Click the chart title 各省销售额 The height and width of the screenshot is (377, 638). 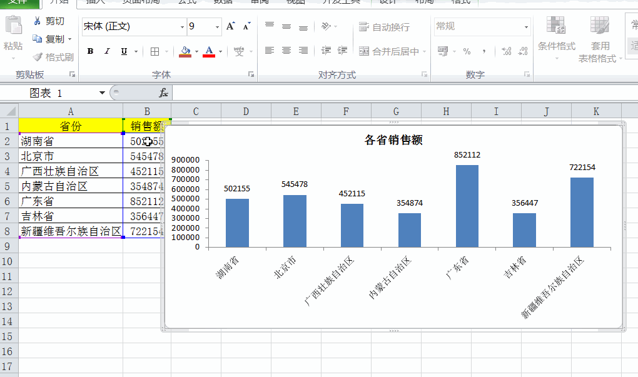(393, 140)
